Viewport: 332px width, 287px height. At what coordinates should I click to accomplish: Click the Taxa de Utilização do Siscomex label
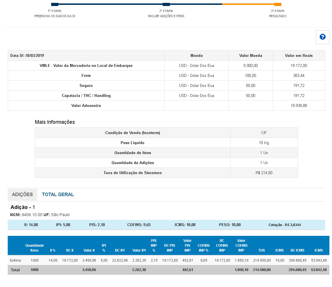pos(133,173)
